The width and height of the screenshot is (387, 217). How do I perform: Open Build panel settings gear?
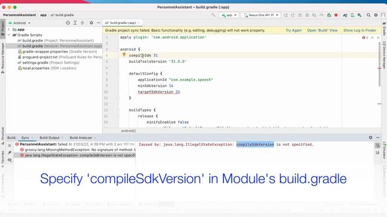(371, 137)
